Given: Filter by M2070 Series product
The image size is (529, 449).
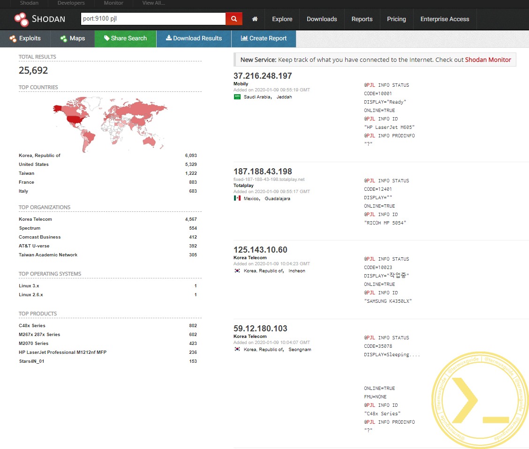Looking at the screenshot, I should pyautogui.click(x=33, y=344).
